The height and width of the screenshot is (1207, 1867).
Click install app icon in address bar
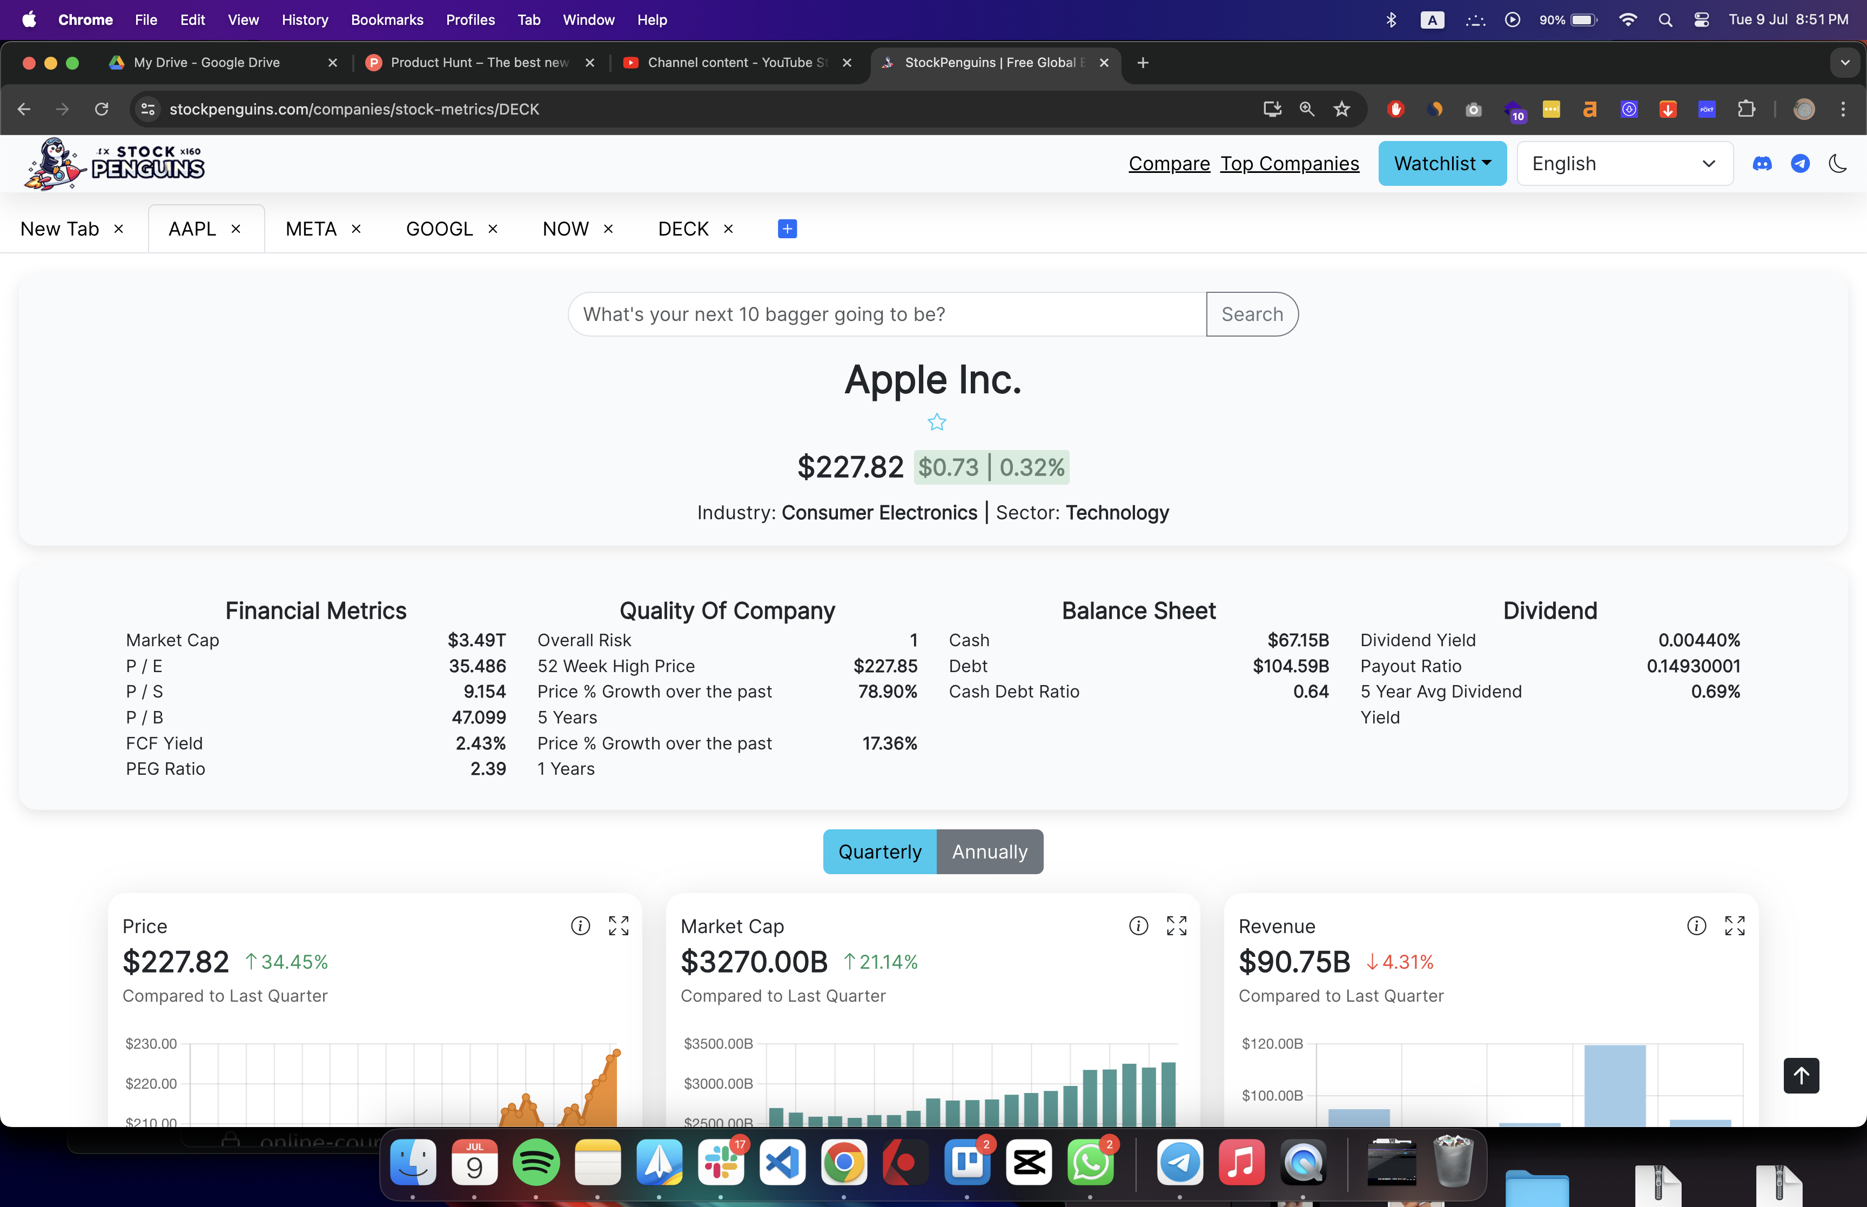point(1272,109)
